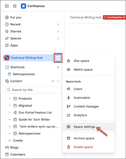Screen dimensions: 126x159
Task: Click the Search by title field
Action: coord(33,90)
